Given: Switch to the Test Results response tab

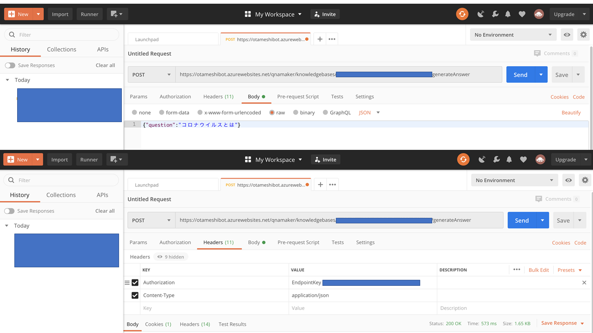Looking at the screenshot, I should coord(232,324).
